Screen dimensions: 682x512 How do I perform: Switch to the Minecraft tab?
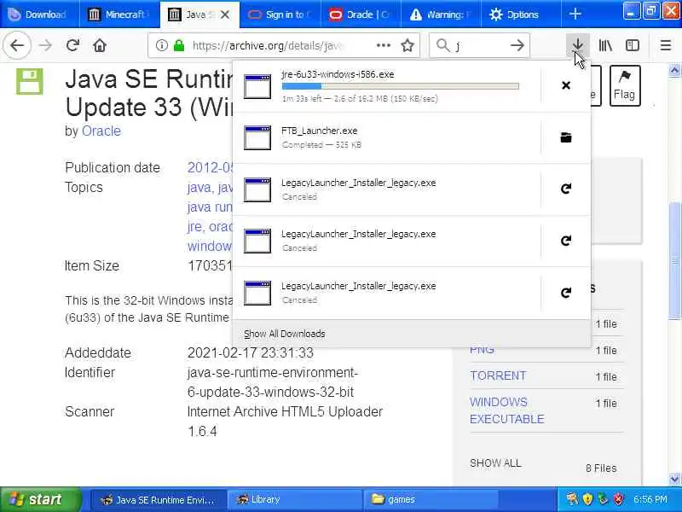tap(120, 15)
